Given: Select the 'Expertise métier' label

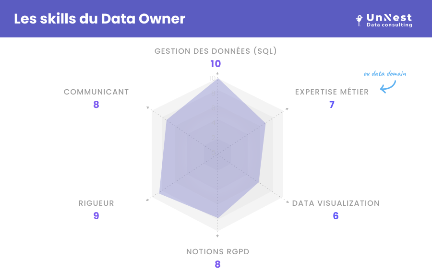Looking at the screenshot, I should tap(332, 92).
